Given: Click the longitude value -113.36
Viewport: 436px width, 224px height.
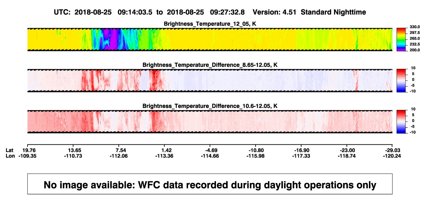Looking at the screenshot, I should pos(164,156).
